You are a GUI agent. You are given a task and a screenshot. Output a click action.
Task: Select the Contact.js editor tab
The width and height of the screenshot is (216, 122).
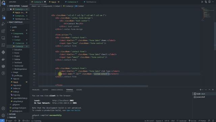[x=38, y=2]
